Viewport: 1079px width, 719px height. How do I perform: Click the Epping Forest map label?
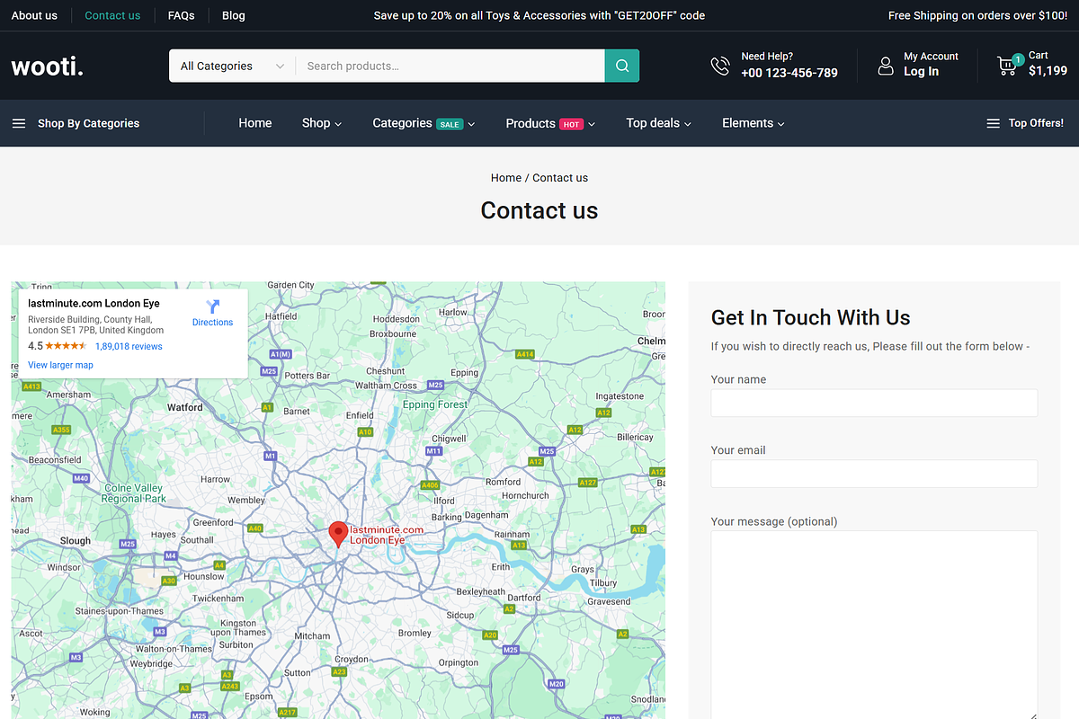(435, 404)
